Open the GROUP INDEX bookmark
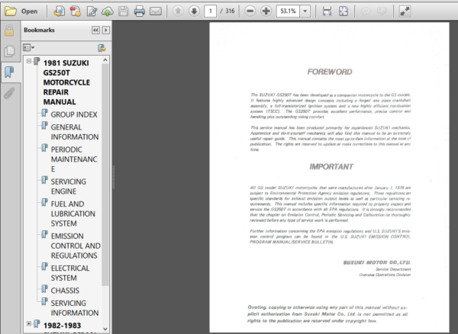 tap(74, 114)
